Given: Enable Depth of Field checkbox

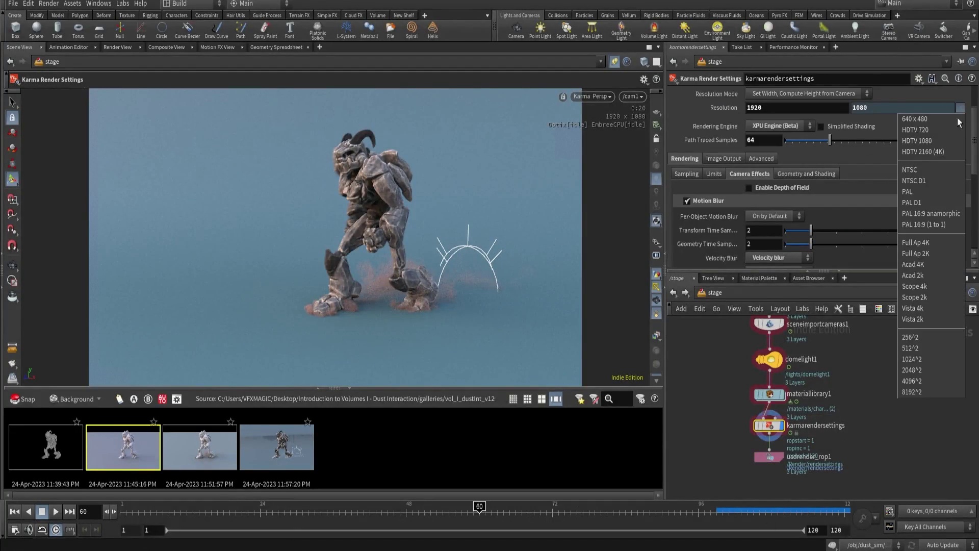Looking at the screenshot, I should tap(749, 188).
